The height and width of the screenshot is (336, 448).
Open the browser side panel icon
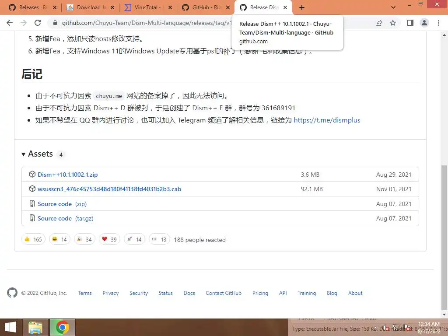click(x=410, y=23)
